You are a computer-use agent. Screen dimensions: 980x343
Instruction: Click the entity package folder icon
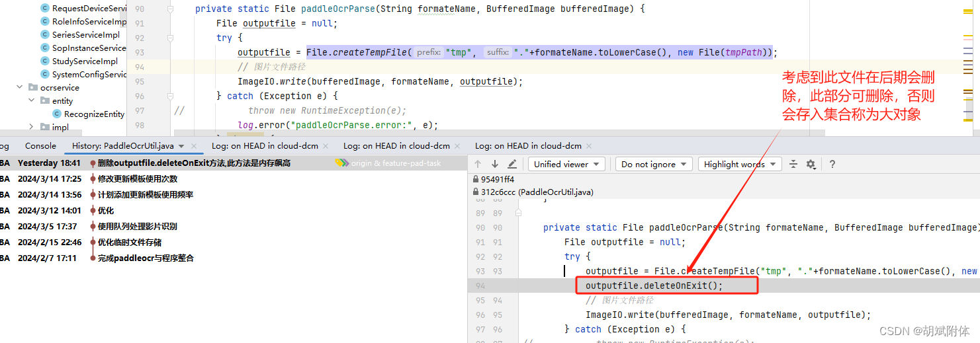tap(45, 100)
